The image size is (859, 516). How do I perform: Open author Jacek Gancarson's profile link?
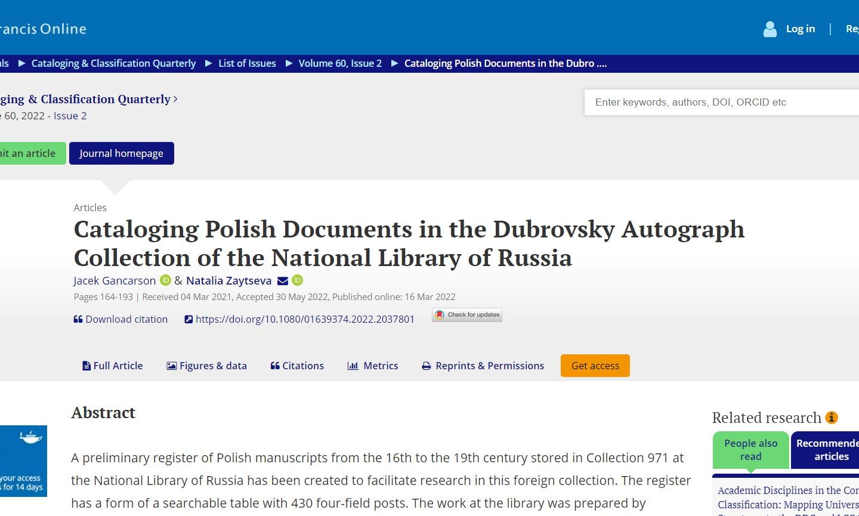point(115,280)
